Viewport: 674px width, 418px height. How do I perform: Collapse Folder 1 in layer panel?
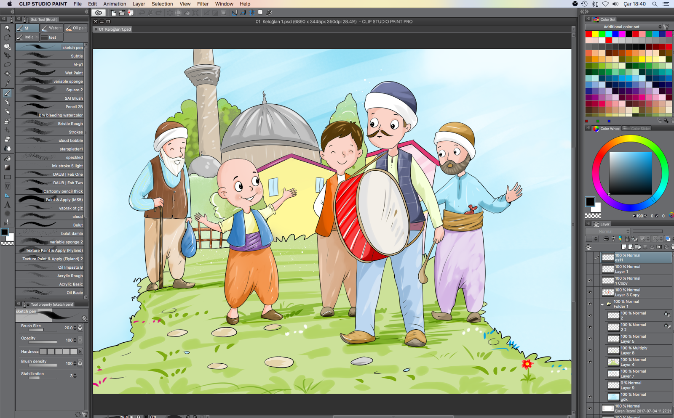(x=602, y=304)
